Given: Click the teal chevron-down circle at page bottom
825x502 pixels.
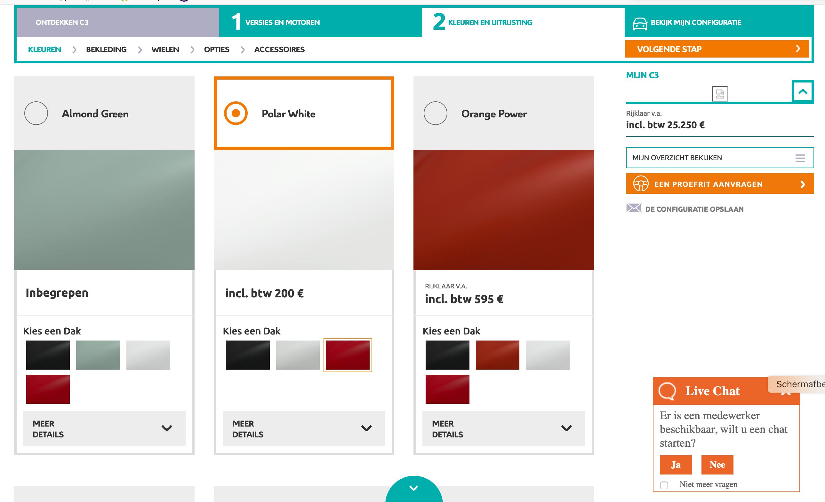Looking at the screenshot, I should coord(413,488).
